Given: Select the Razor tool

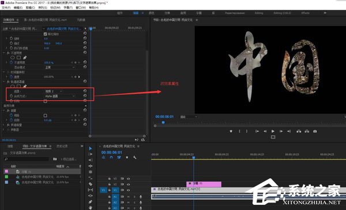Looking at the screenshot, I should point(91,184).
